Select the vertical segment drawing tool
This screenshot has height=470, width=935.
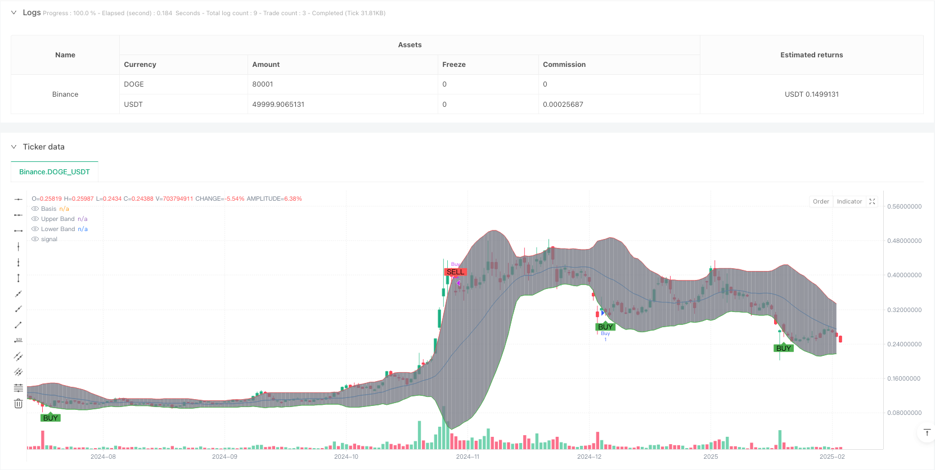coord(18,278)
